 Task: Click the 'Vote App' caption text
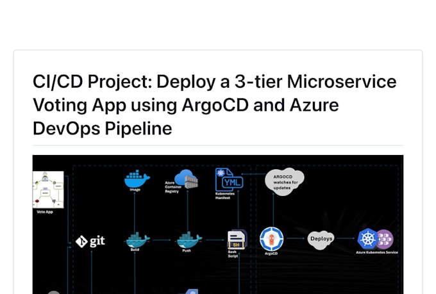[x=45, y=212]
